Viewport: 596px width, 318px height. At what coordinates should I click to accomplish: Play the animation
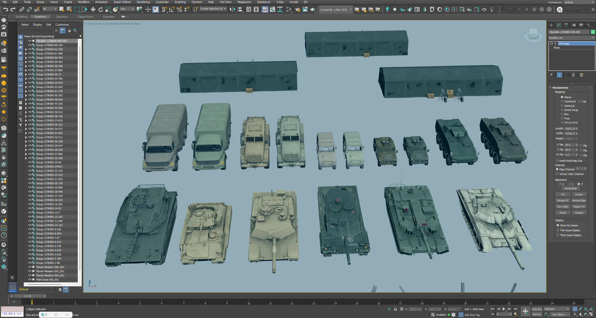504,309
